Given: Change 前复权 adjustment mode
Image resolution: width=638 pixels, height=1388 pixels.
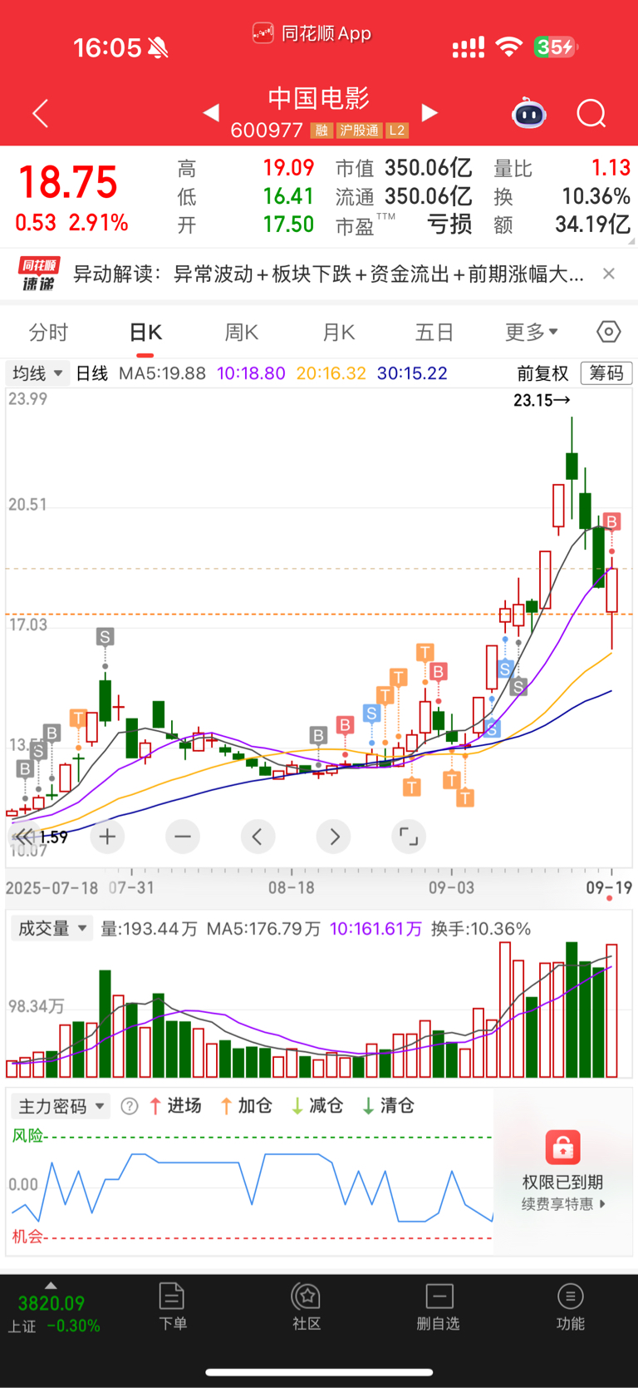Looking at the screenshot, I should (542, 373).
